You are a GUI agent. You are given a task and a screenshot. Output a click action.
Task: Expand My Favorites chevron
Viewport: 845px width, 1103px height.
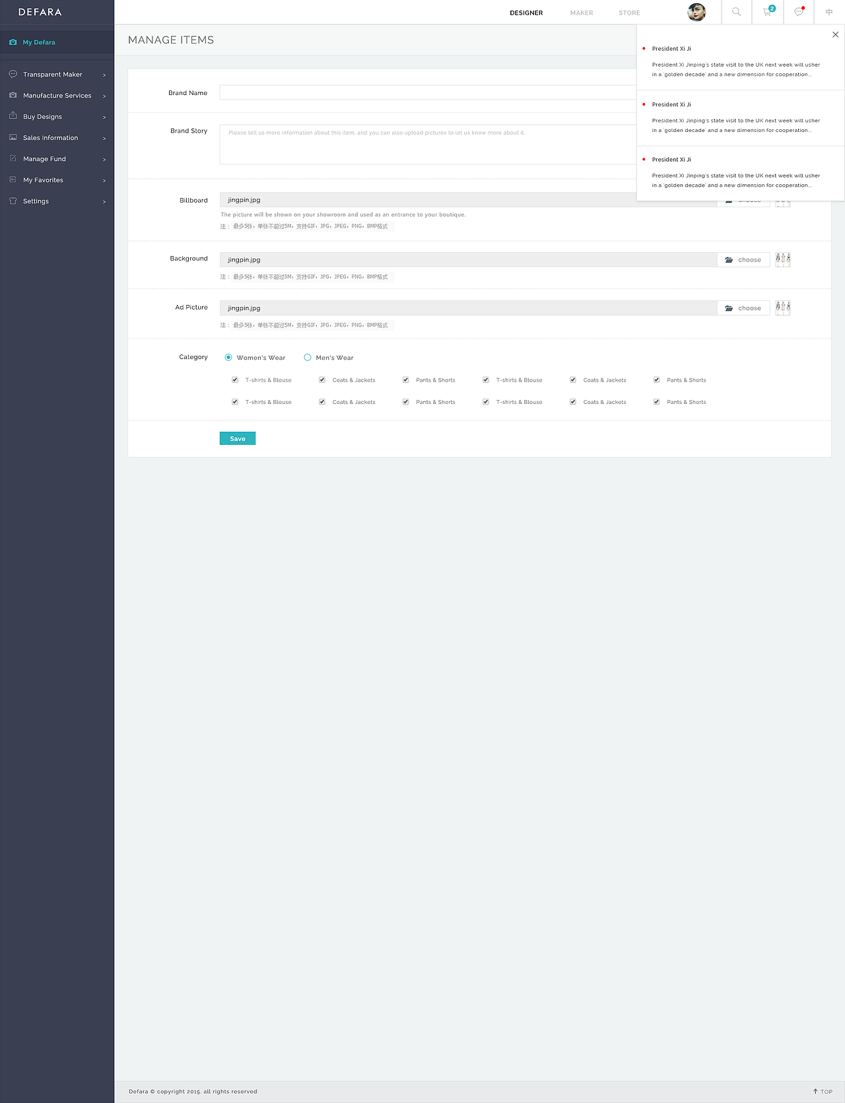pos(104,180)
